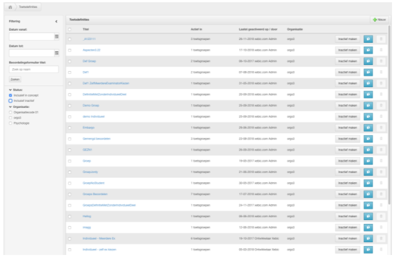Open the Gemengd beoordelen link
Screen dimensions: 397x260
click(x=97, y=139)
